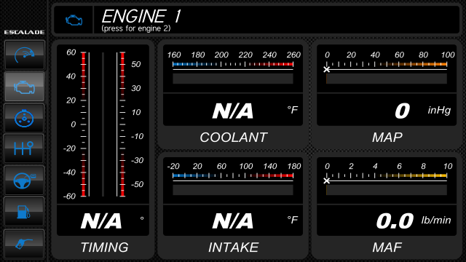The height and width of the screenshot is (262, 466).
Task: Select the COOLANT gauge label
Action: 233,138
